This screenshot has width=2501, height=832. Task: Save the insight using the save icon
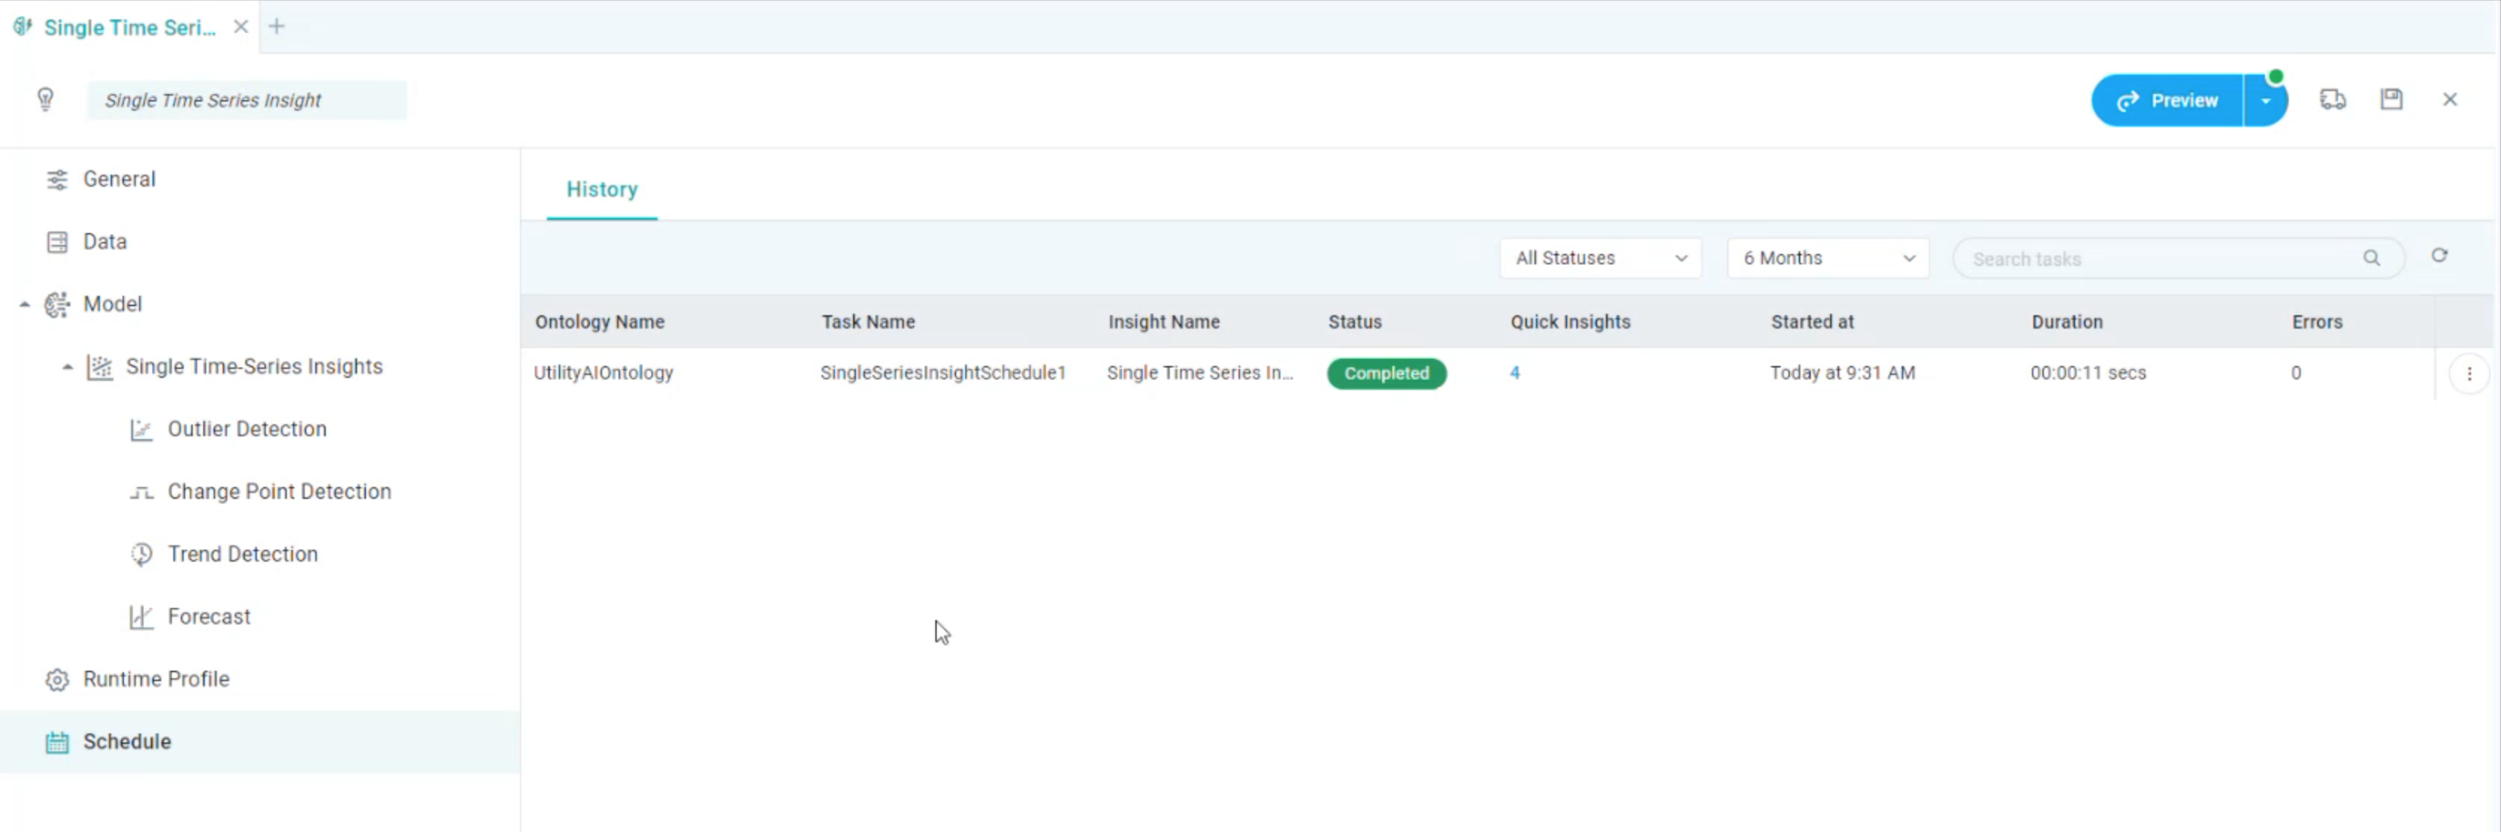[2392, 99]
